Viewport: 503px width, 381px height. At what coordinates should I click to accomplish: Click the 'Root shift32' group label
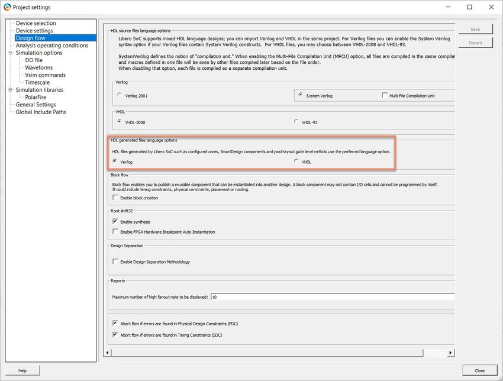point(121,211)
